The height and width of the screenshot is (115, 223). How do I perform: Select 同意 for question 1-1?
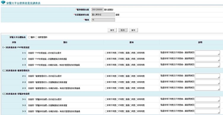(x=130, y=53)
